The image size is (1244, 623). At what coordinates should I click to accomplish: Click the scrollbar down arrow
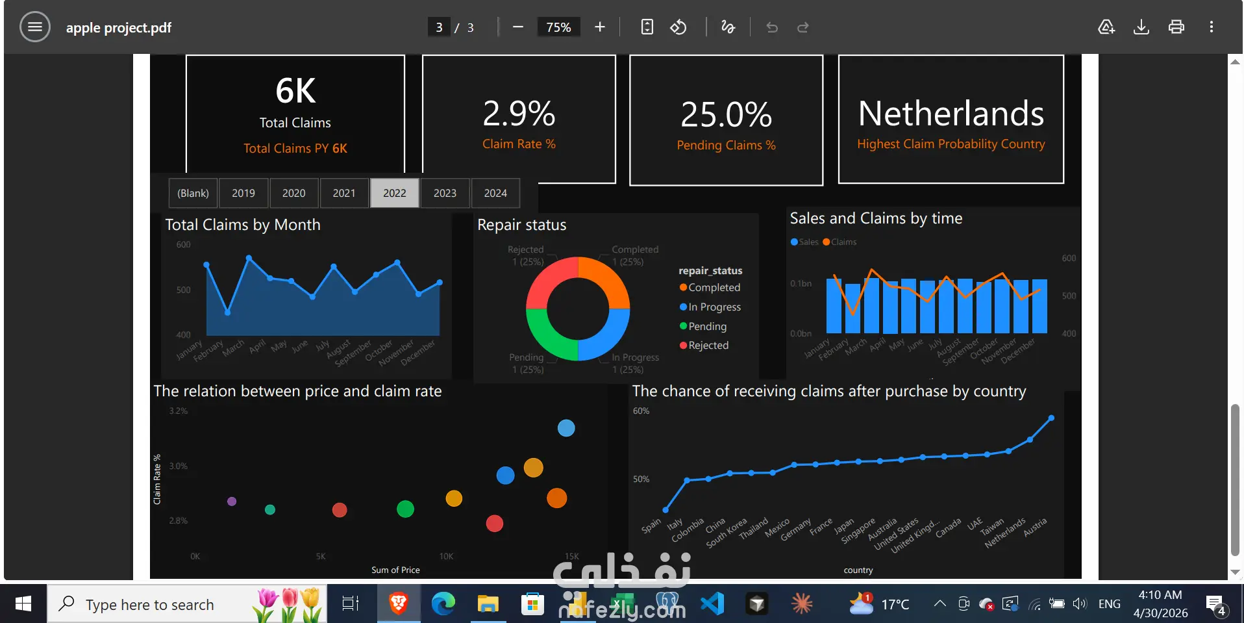(1235, 572)
